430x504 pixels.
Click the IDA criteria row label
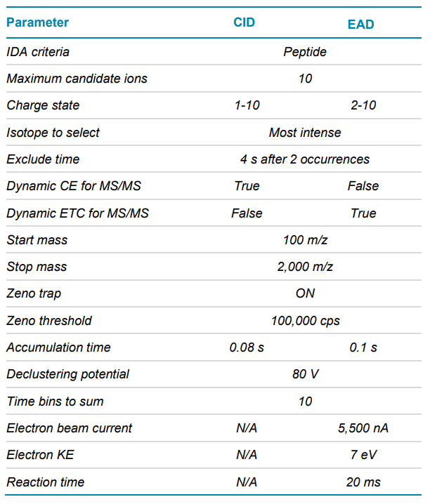coord(38,52)
